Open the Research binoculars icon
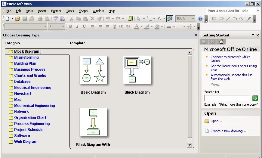 [63, 19]
